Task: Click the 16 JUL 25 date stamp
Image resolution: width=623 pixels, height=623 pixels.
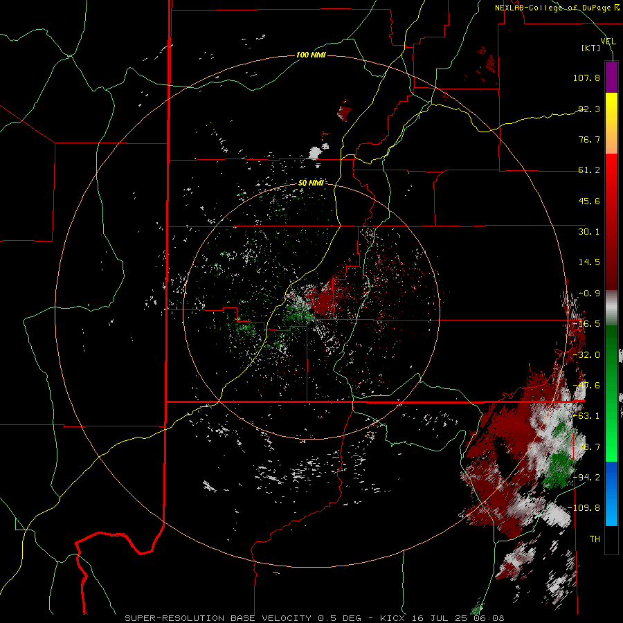Action: (439, 618)
